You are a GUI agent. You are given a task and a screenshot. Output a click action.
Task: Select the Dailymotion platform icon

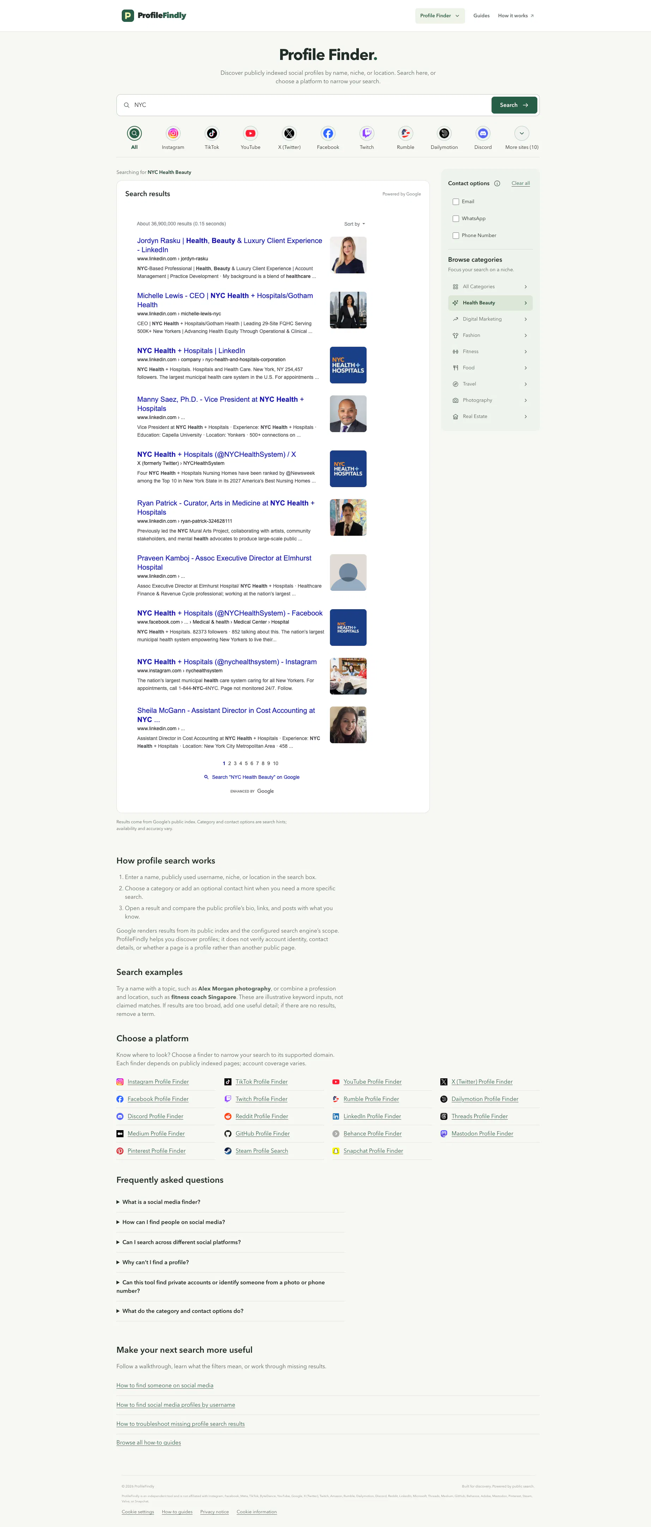[444, 133]
